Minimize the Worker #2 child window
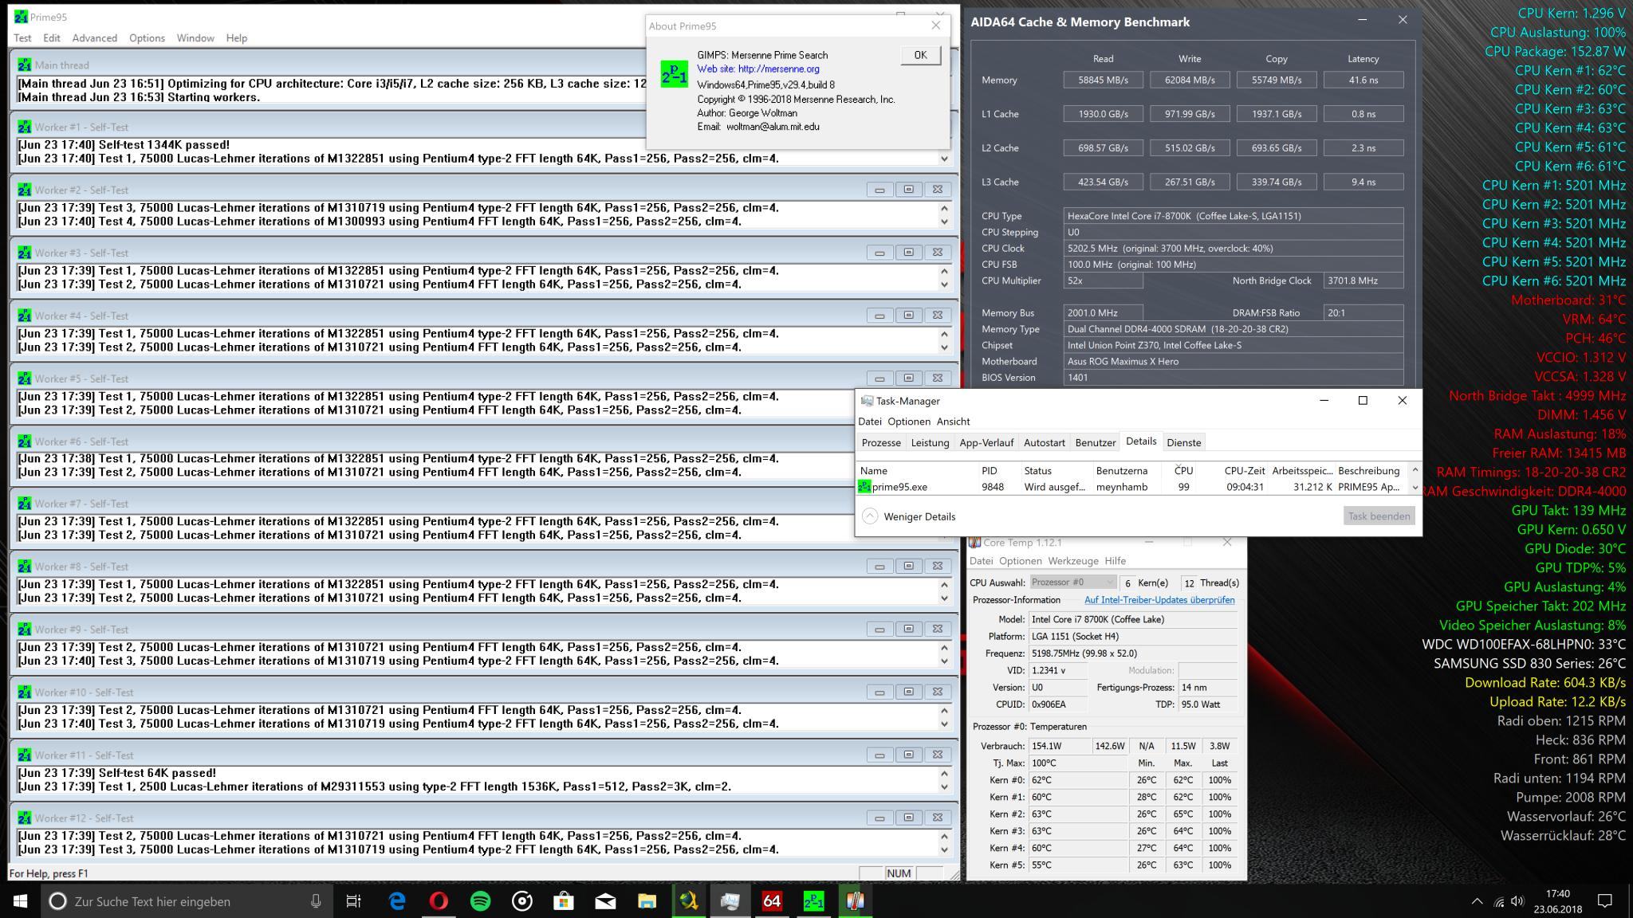The height and width of the screenshot is (918, 1633). pos(879,190)
